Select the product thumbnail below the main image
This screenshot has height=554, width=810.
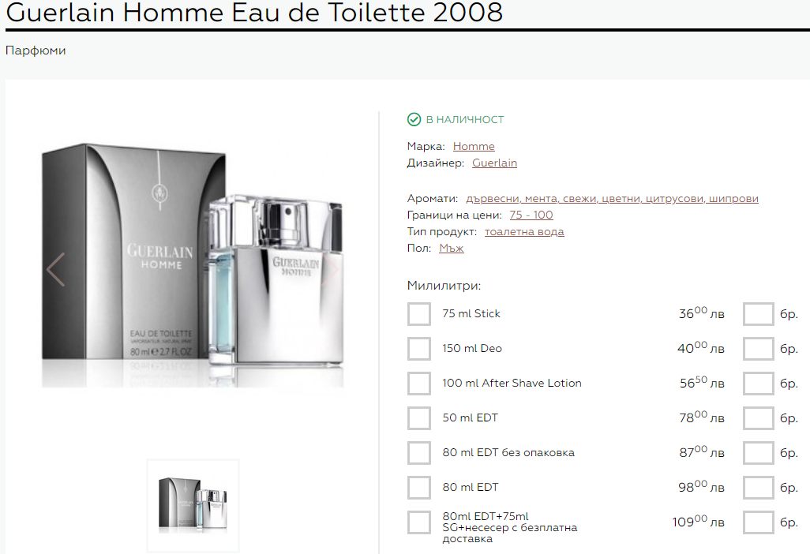coord(193,506)
